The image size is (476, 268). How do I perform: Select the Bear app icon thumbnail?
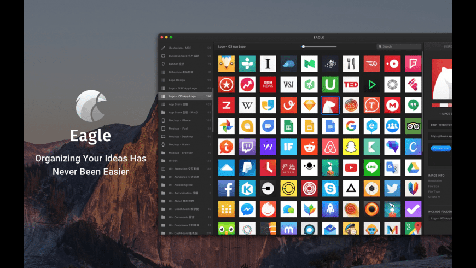point(330,106)
